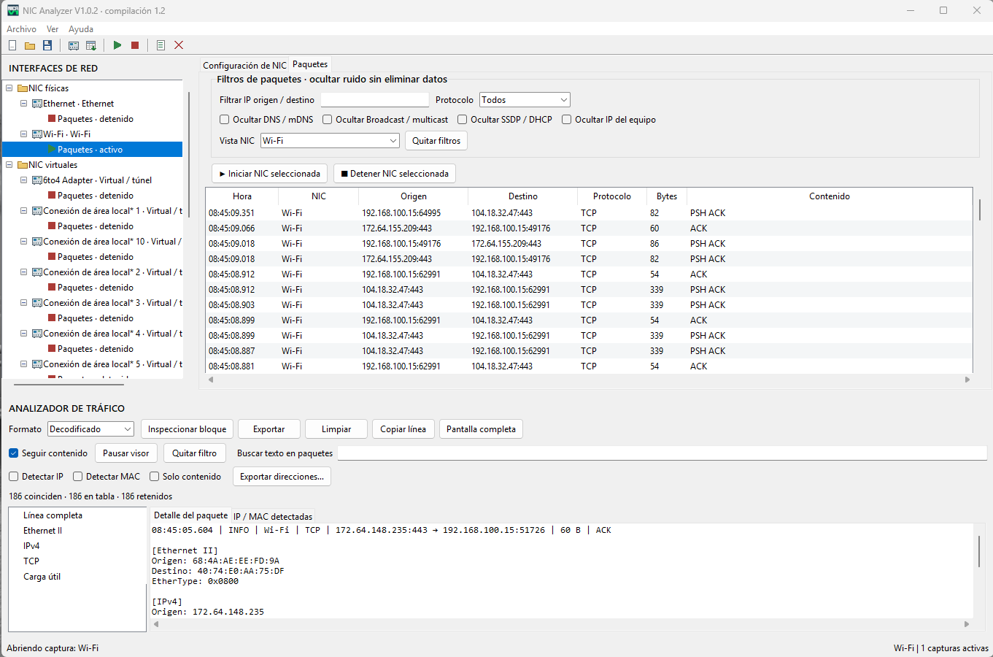Open the Archivo menu

[21, 29]
